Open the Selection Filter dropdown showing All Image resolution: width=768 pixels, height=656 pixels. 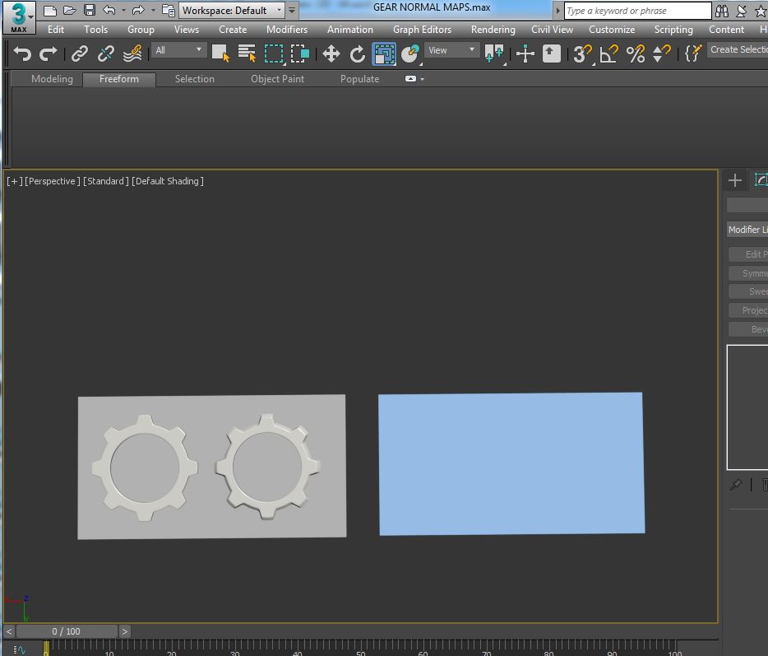click(x=178, y=49)
